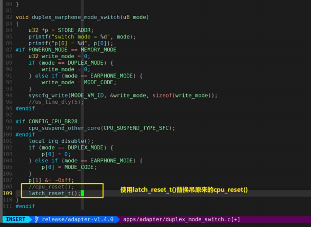Click p[1] &= ~0xff; on line 107

click(x=51, y=180)
